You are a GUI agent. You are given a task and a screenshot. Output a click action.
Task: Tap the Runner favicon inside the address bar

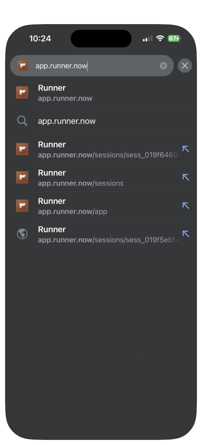pyautogui.click(x=23, y=66)
